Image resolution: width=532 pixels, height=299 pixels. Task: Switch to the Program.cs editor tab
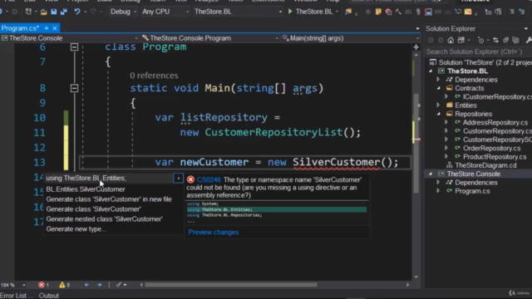pos(20,28)
